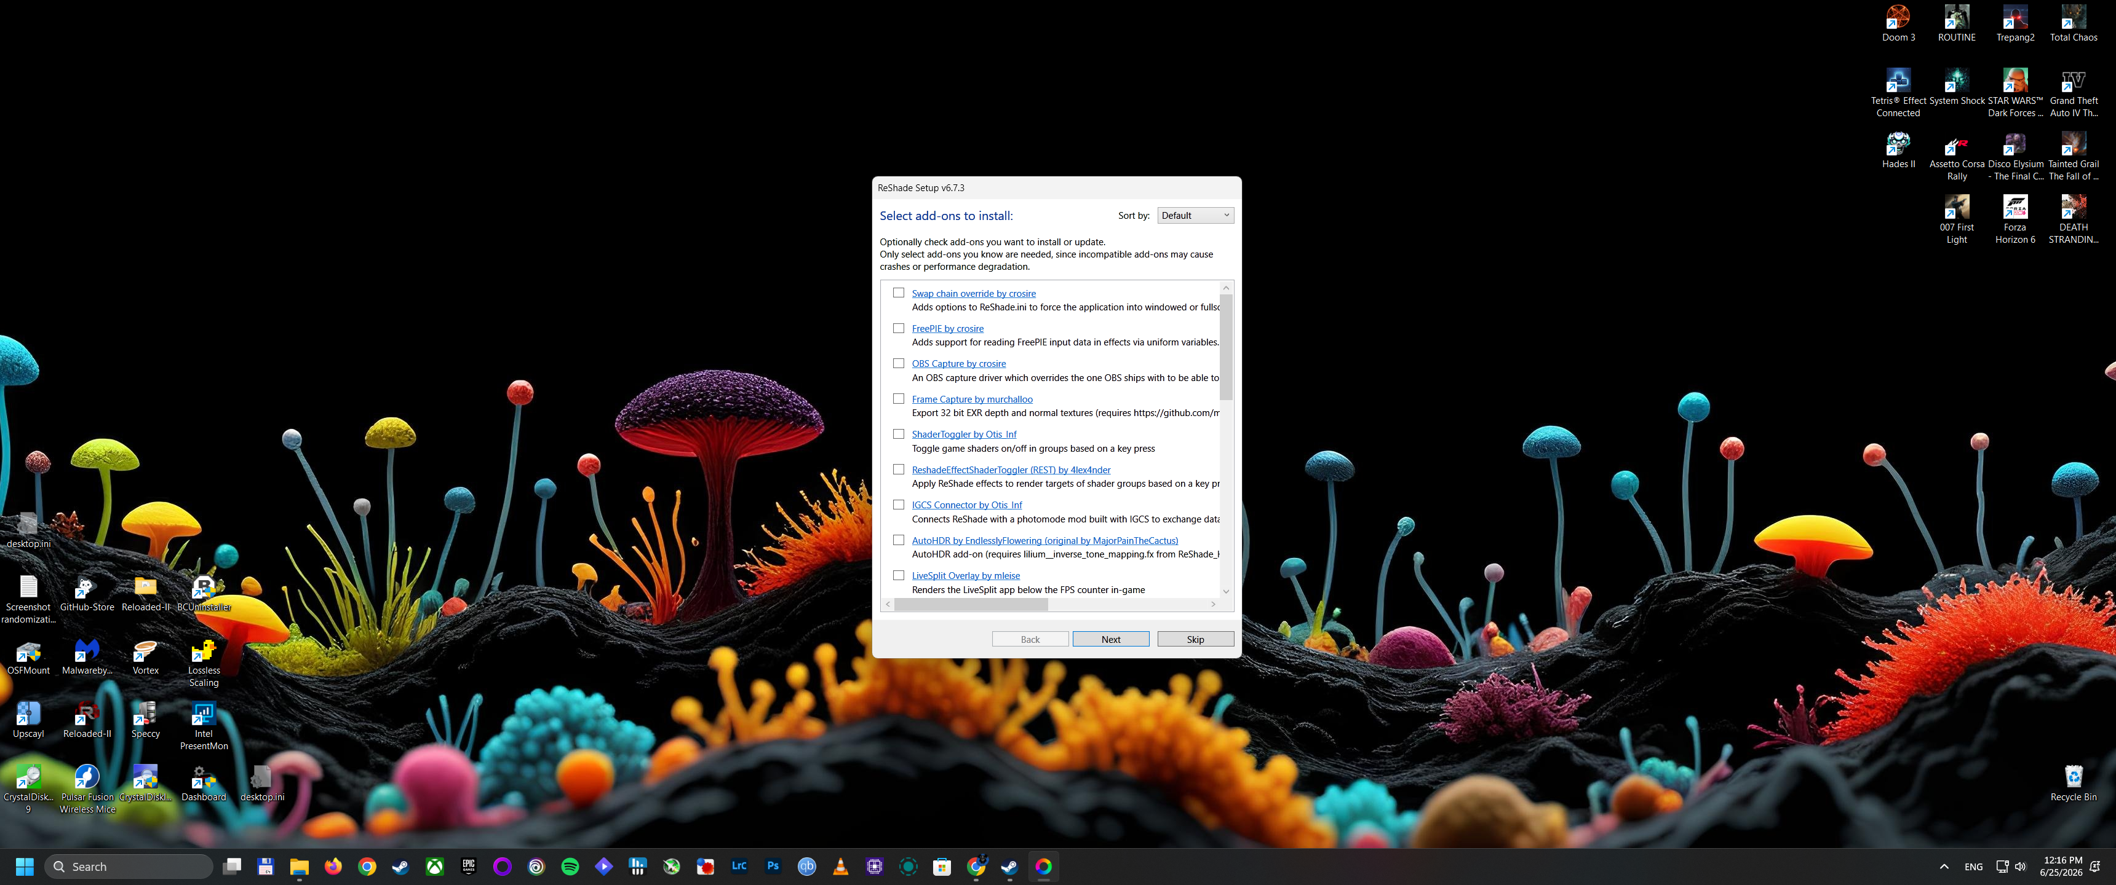Open the Xbox app from taskbar
This screenshot has width=2116, height=885.
[x=434, y=866]
